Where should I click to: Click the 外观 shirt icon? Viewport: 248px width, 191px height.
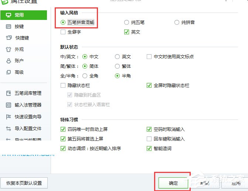click(9, 49)
